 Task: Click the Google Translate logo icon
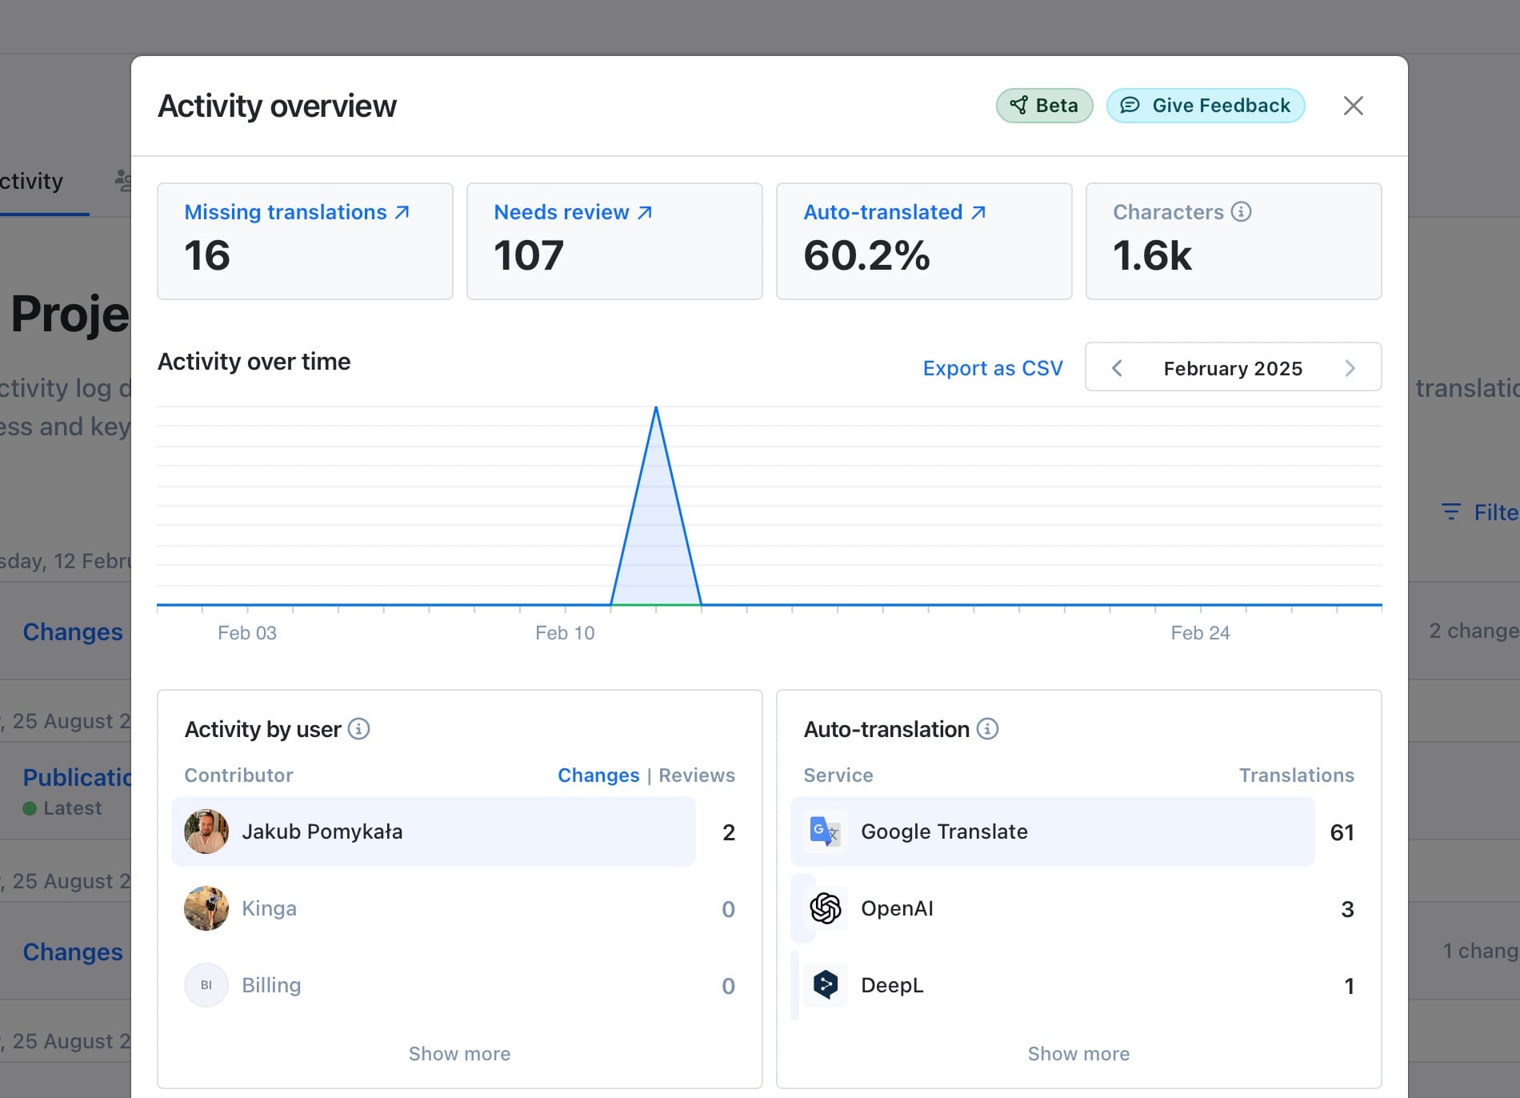click(825, 832)
